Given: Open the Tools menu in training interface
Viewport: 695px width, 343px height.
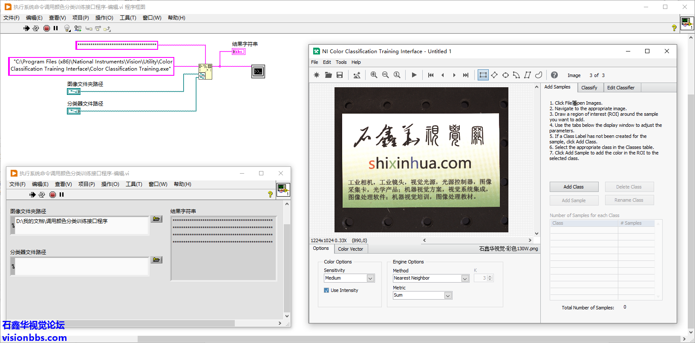Looking at the screenshot, I should click(x=341, y=62).
